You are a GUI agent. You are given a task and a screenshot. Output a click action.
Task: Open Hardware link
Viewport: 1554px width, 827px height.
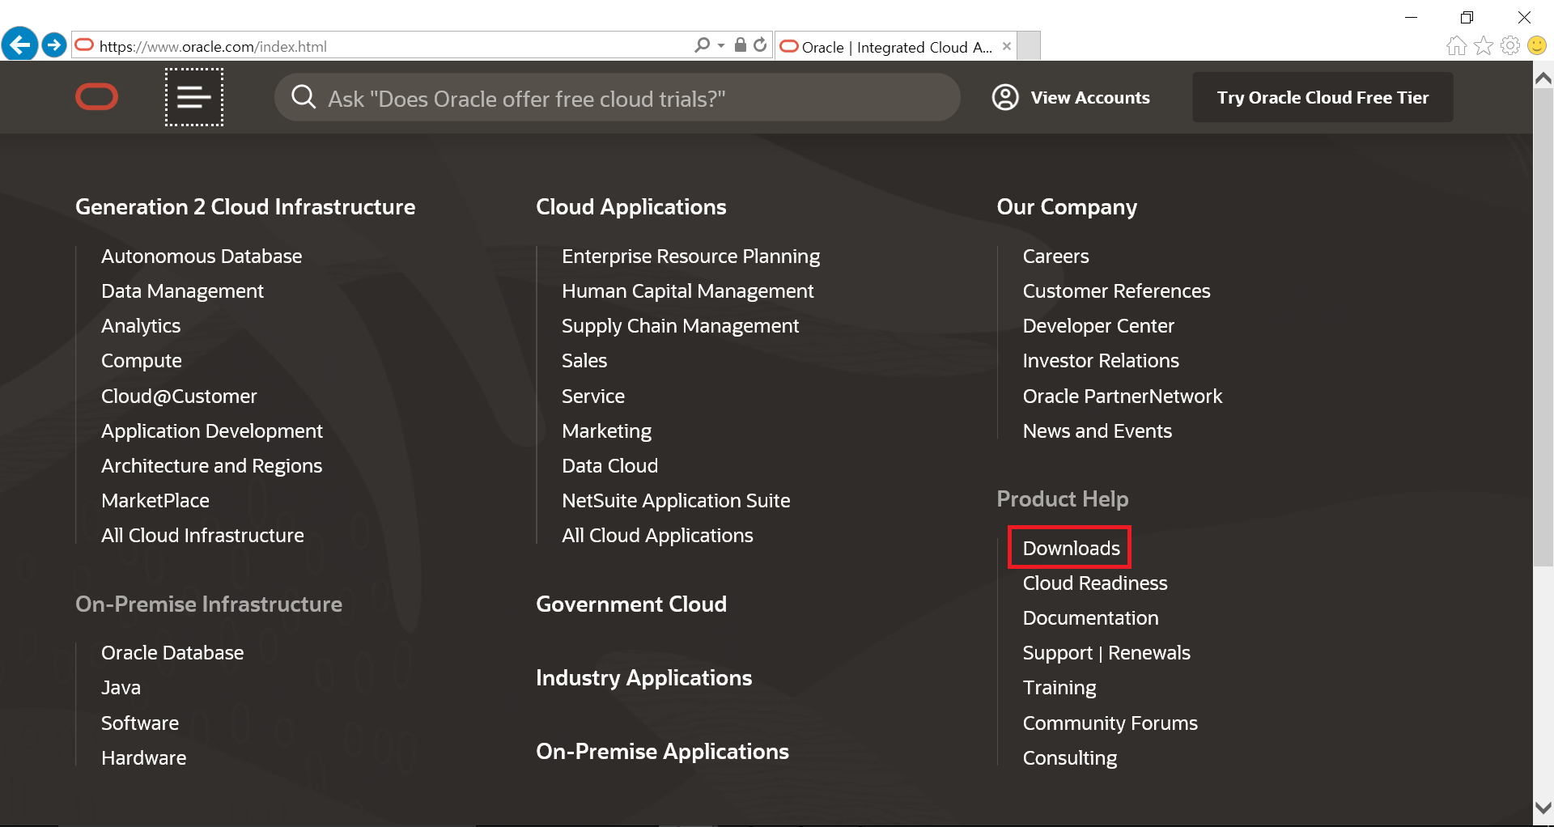coord(144,758)
